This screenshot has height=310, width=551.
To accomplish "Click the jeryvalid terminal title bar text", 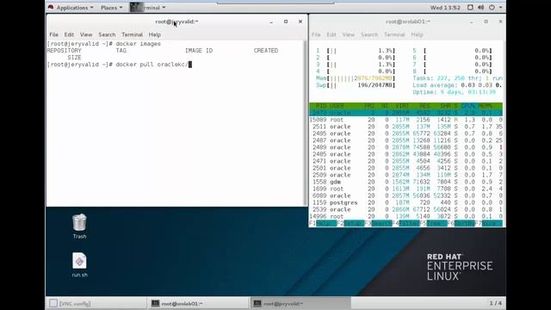I will [x=176, y=22].
